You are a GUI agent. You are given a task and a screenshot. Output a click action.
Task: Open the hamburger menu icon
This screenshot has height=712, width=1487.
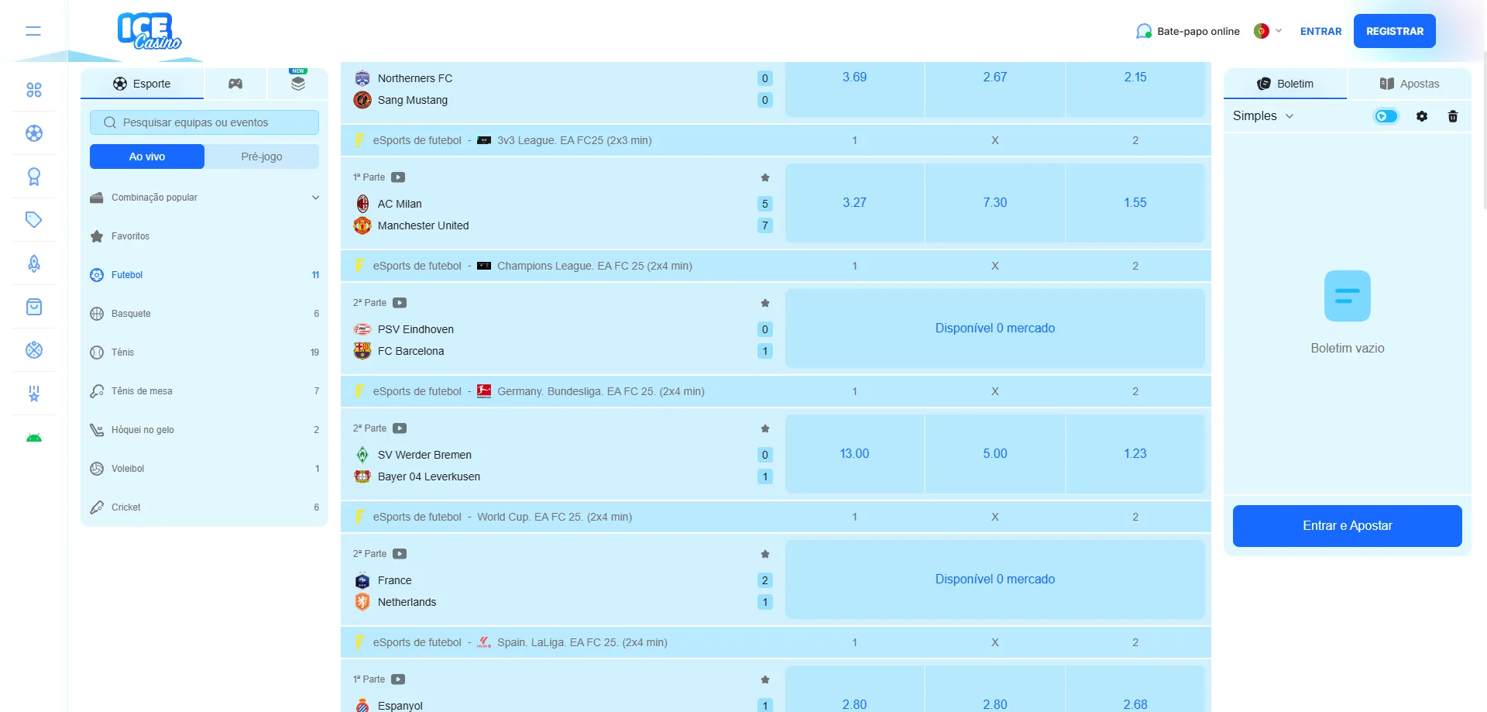coord(33,31)
